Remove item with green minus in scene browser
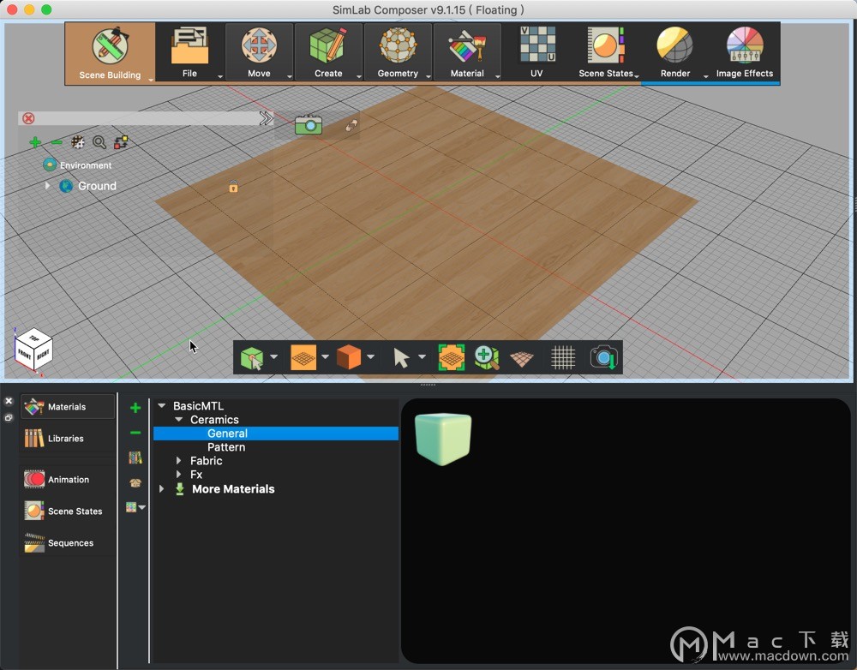The width and height of the screenshot is (857, 670). point(57,142)
